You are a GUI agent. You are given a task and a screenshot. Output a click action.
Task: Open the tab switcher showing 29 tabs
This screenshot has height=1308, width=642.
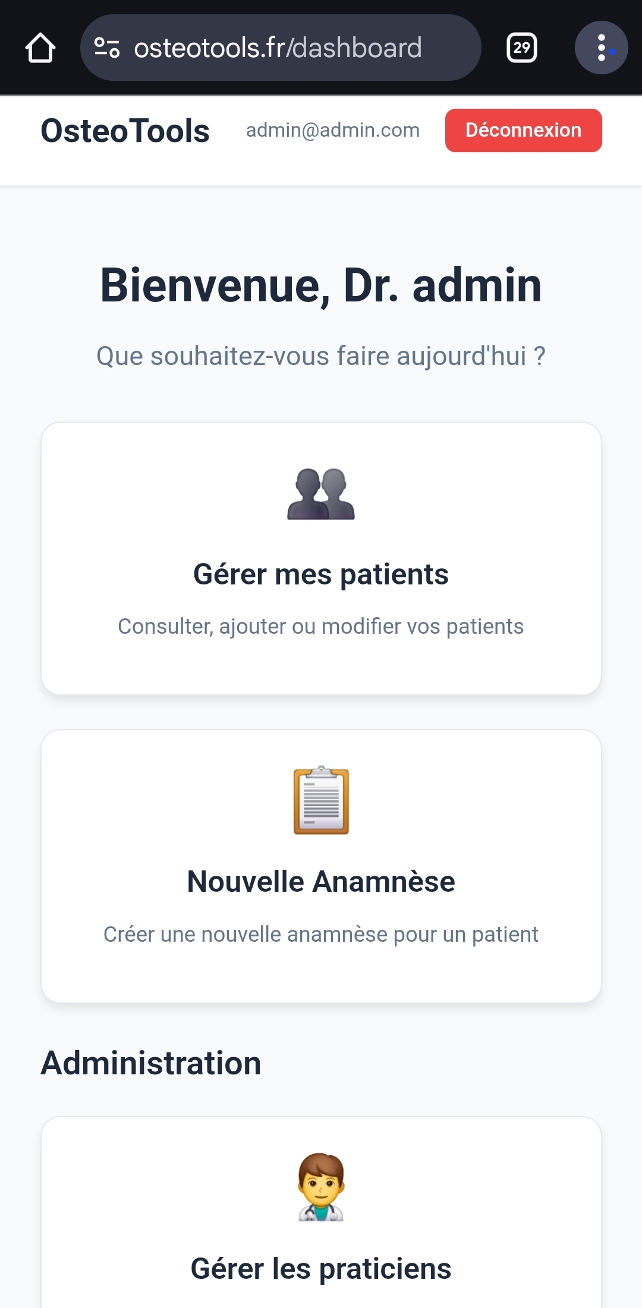(521, 48)
